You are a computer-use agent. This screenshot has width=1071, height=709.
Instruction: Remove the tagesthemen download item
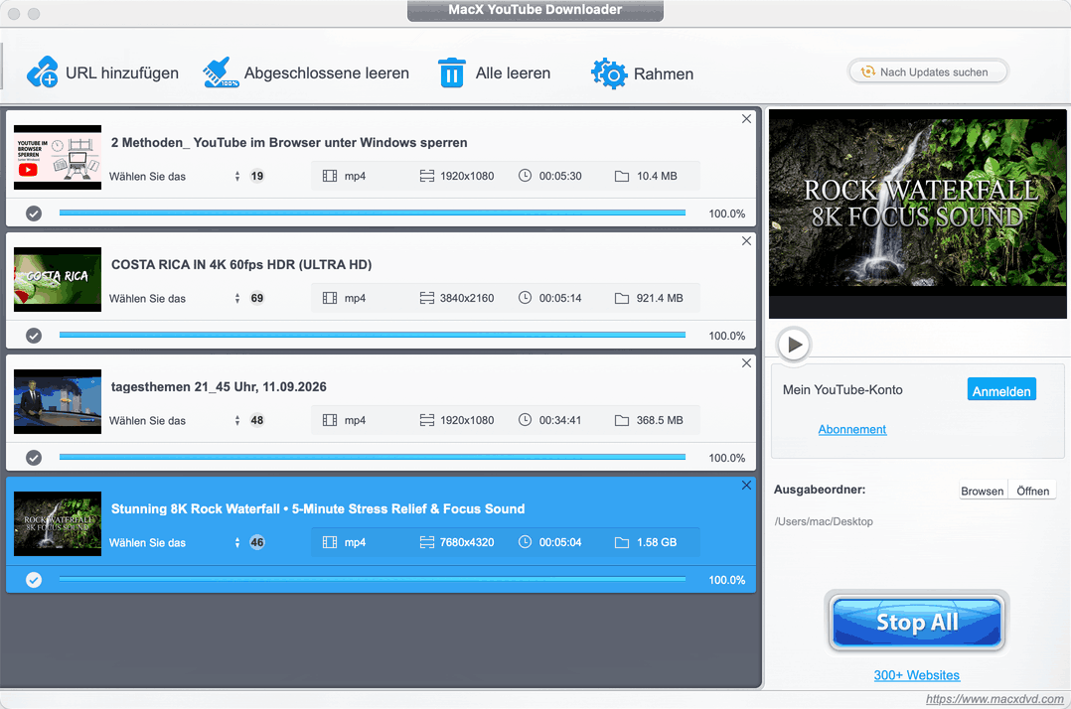coord(746,363)
